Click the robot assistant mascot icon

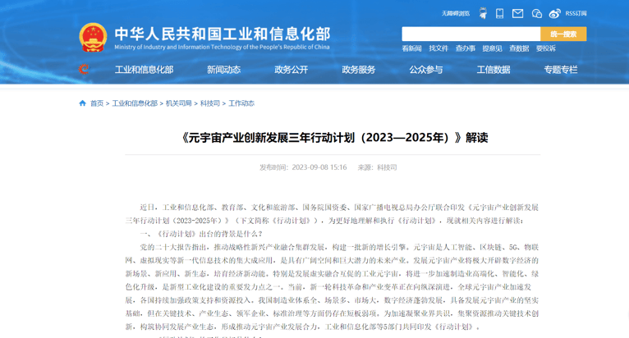click(x=483, y=13)
